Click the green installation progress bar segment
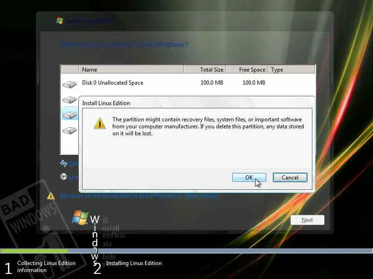The height and width of the screenshot is (279, 373). (x=34, y=251)
